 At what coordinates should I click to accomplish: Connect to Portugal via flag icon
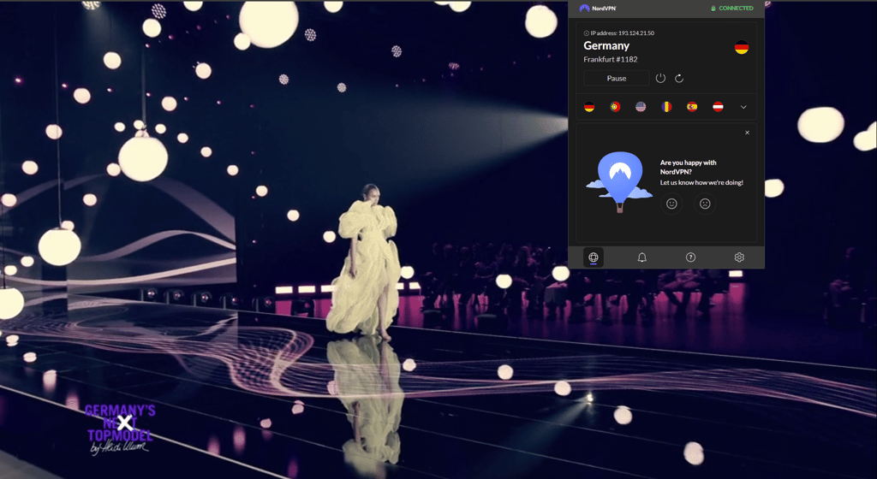[x=615, y=107]
